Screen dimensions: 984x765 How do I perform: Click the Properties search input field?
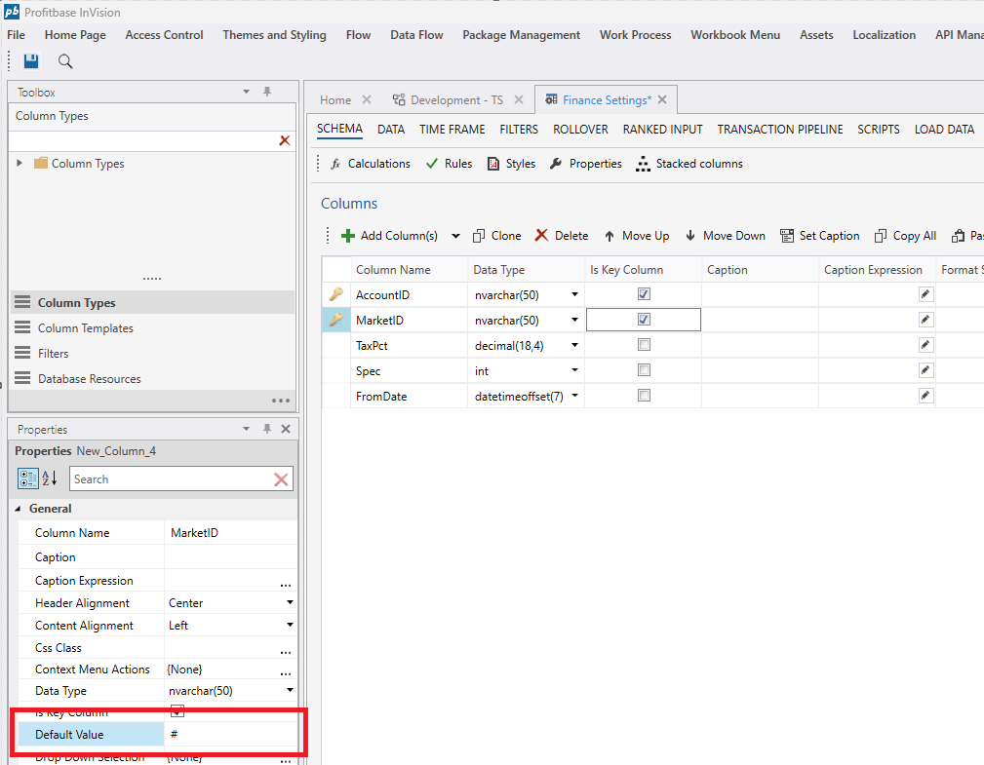(x=171, y=479)
